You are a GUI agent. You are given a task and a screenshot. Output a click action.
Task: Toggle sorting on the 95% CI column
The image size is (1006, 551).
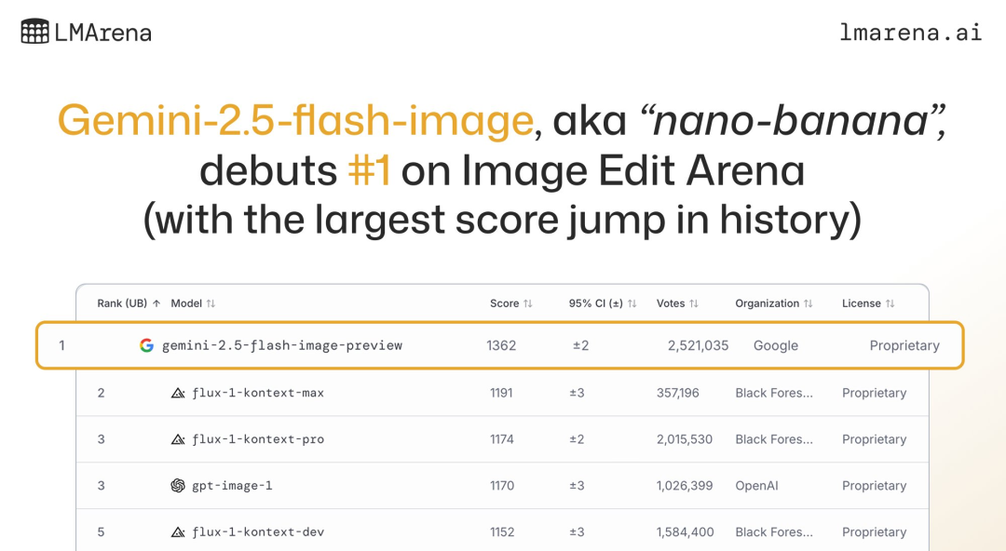click(603, 303)
